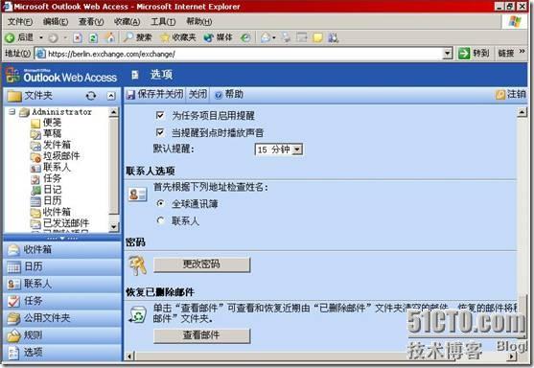Viewport: 534px width, 368px height.
Task: Collapse the 文件夹 pane arrow button
Action: (x=111, y=96)
